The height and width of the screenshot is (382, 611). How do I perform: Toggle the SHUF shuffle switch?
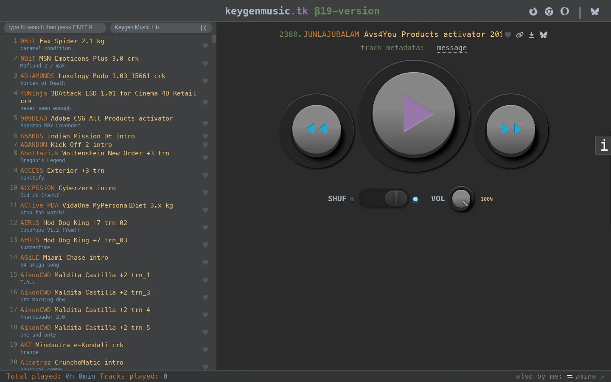384,199
